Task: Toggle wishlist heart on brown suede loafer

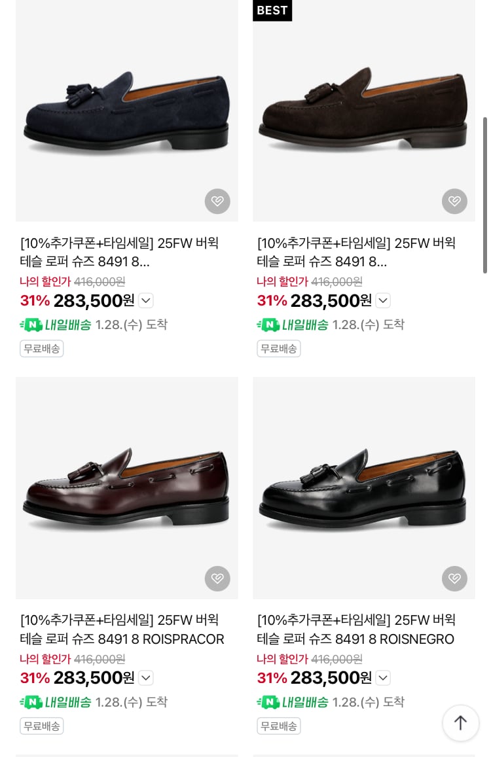Action: pyautogui.click(x=454, y=202)
